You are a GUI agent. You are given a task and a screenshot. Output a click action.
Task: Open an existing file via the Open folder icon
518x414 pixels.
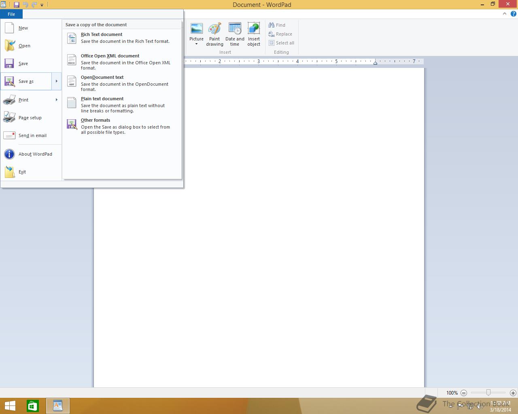tap(9, 46)
